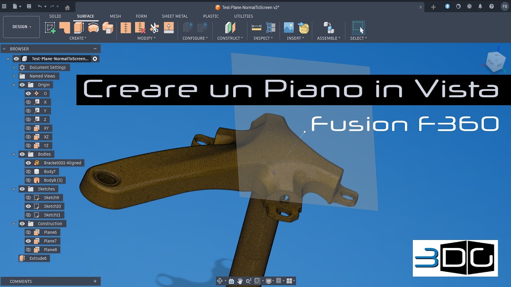This screenshot has width=511, height=287.
Task: Hide Plane7 via its eye icon
Action: pyautogui.click(x=28, y=241)
